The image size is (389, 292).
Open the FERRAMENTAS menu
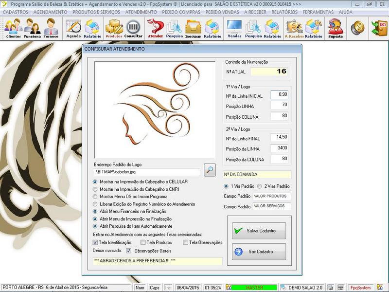pos(318,11)
